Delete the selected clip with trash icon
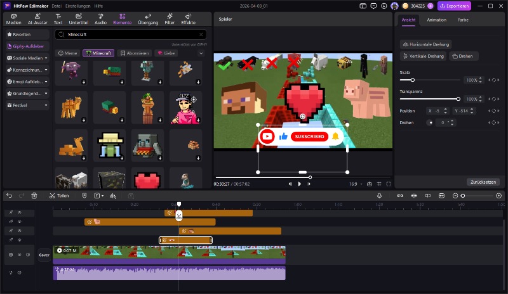The height and width of the screenshot is (294, 508). 34,196
